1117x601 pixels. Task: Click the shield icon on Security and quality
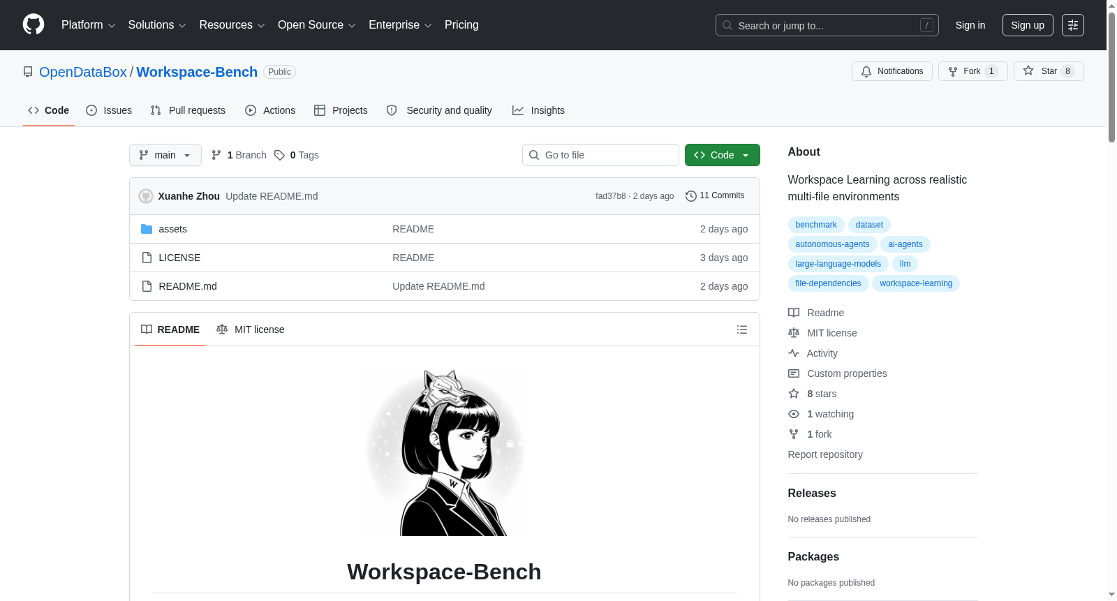coord(392,110)
